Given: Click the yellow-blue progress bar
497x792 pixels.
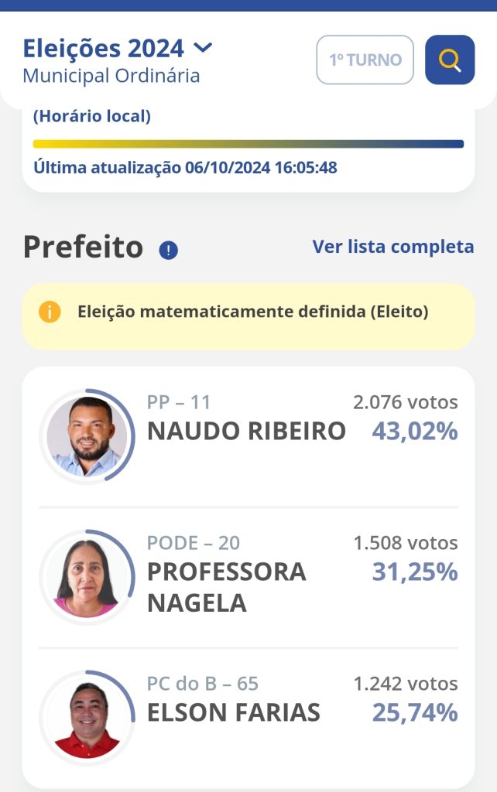Looking at the screenshot, I should pyautogui.click(x=248, y=144).
